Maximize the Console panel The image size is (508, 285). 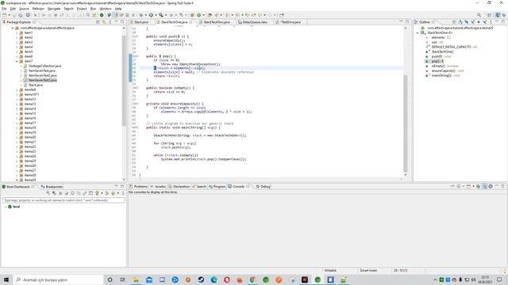click(x=503, y=187)
